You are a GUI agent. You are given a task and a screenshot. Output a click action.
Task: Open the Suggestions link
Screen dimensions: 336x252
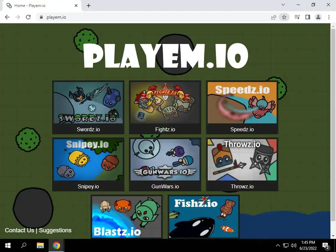click(55, 230)
